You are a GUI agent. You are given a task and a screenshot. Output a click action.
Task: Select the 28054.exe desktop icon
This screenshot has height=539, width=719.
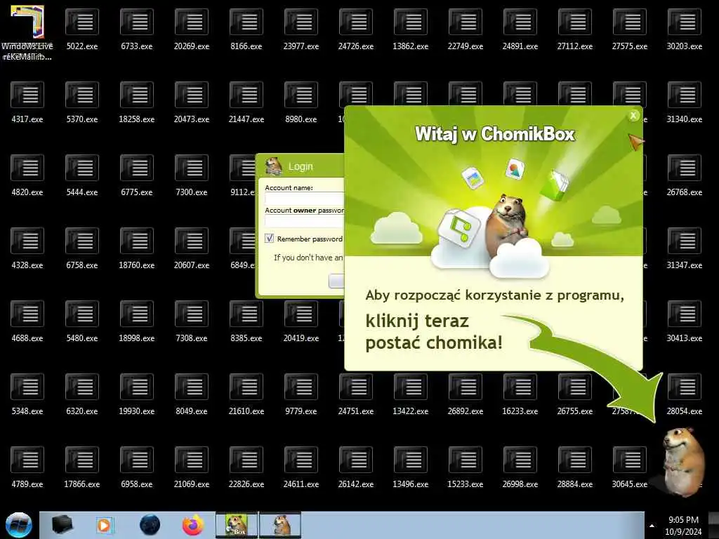(684, 394)
